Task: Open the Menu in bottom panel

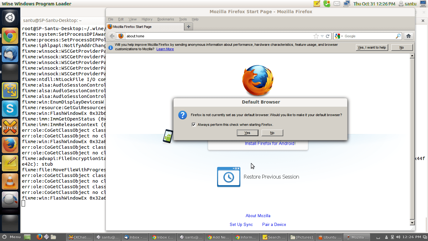Action: [x=11, y=237]
